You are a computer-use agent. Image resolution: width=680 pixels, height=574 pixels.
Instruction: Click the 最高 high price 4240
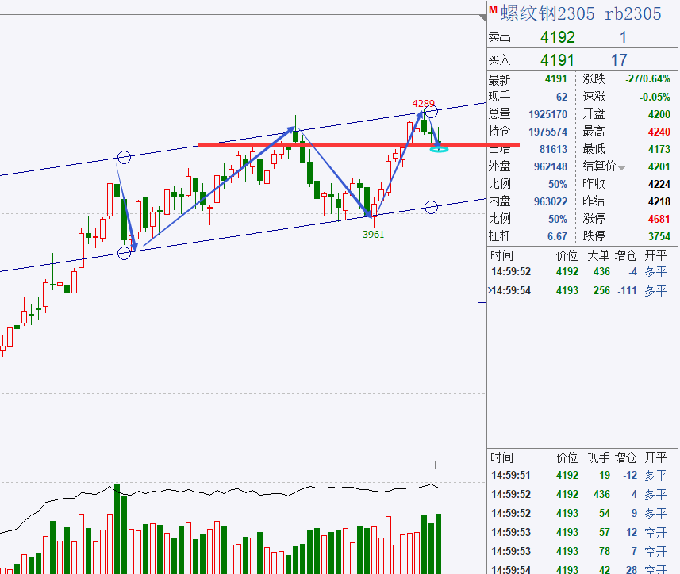661,132
